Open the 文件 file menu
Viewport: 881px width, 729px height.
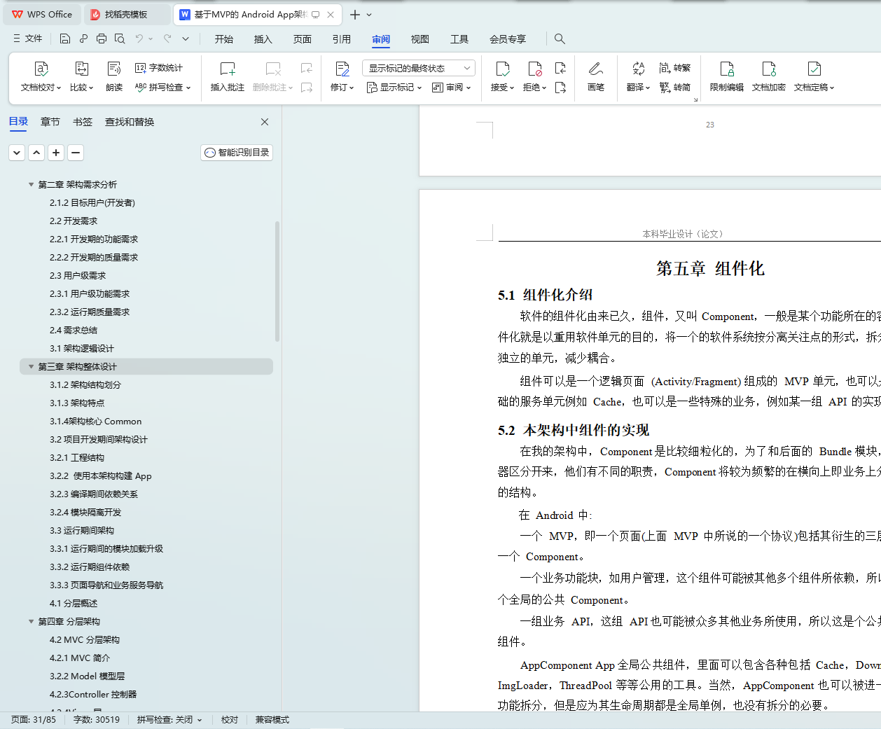(28, 39)
